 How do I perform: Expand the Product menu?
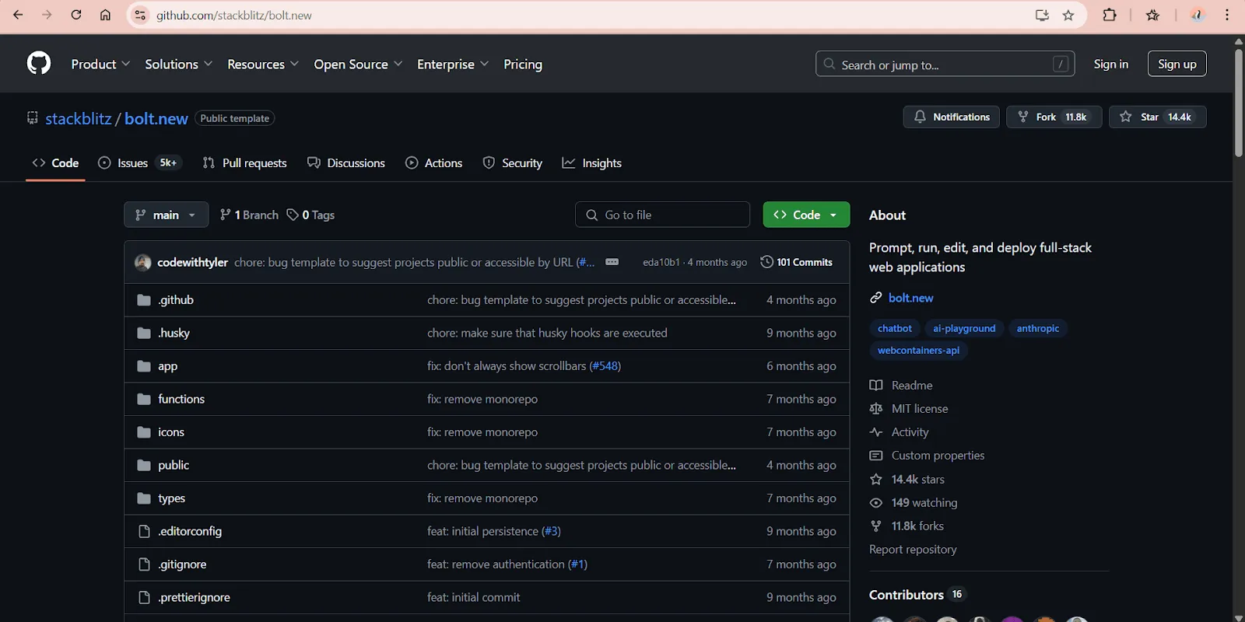coord(100,65)
